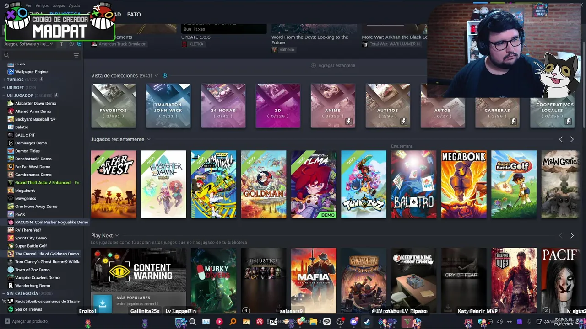Open the Play Next shelf dropdown
Image resolution: width=586 pixels, height=329 pixels.
pos(117,236)
